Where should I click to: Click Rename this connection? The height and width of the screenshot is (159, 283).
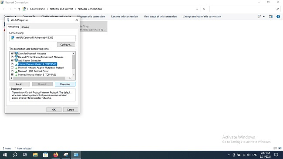pyautogui.click(x=125, y=17)
